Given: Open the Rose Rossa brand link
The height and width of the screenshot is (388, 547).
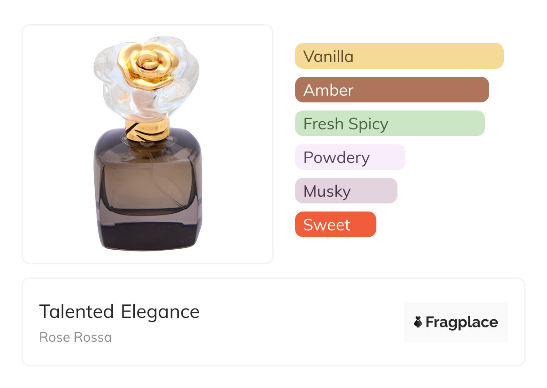Looking at the screenshot, I should coord(75,337).
